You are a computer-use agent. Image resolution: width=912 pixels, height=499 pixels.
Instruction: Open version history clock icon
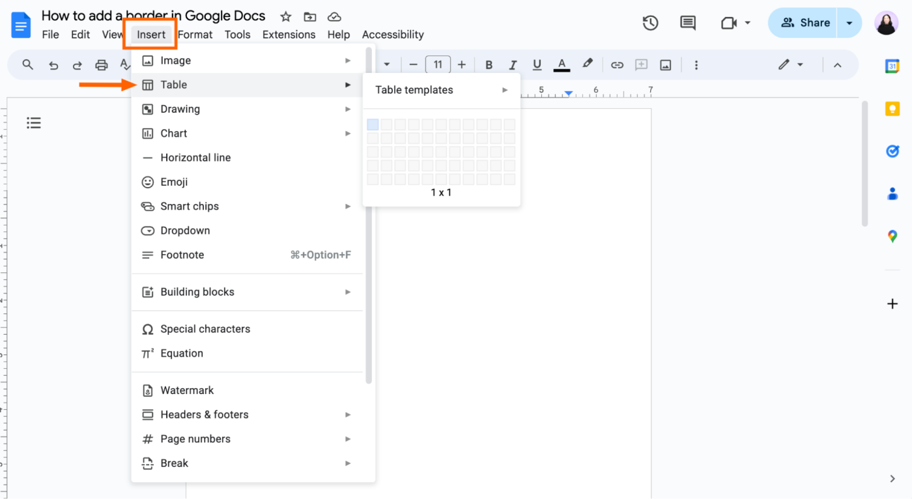(650, 23)
